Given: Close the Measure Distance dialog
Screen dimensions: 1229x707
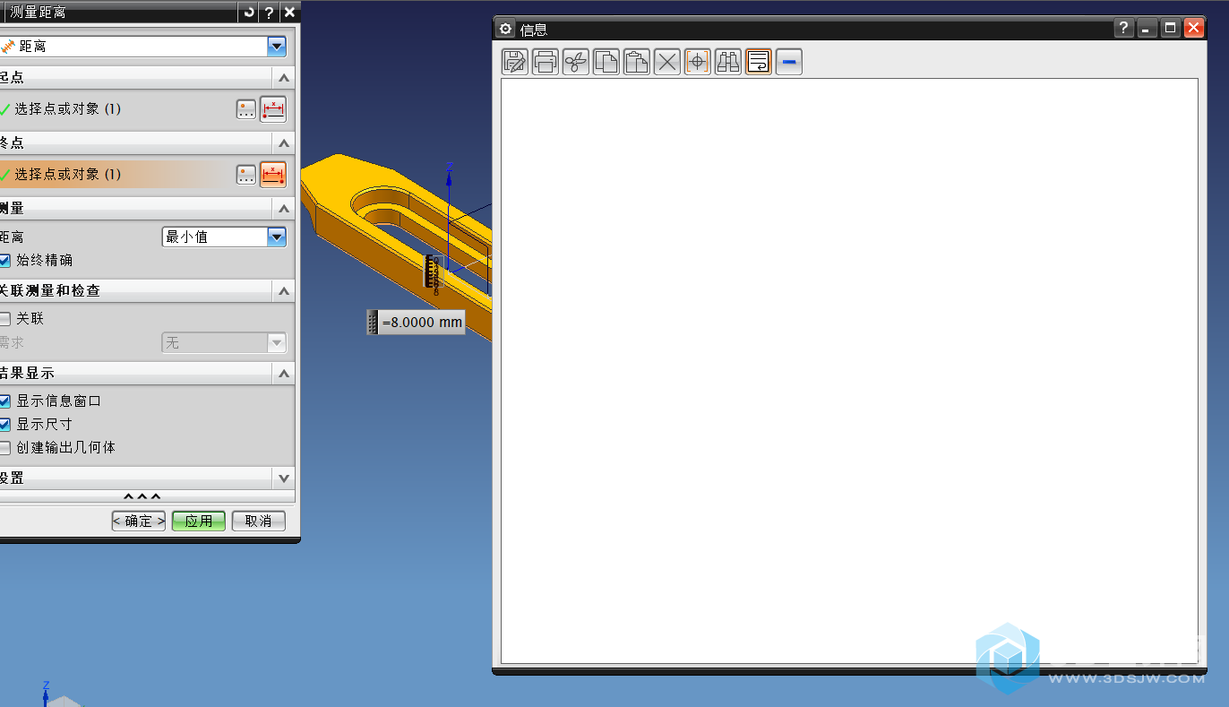Looking at the screenshot, I should tap(289, 12).
